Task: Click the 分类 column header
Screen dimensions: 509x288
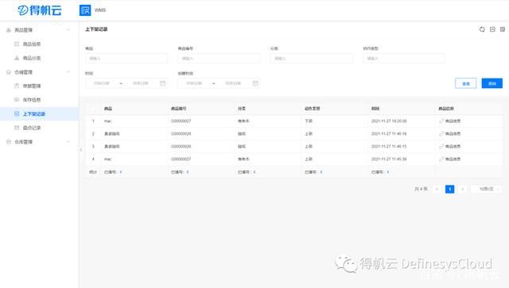Action: coord(242,109)
